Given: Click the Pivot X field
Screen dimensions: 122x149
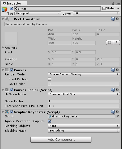Looking at the screenshot, I should pos(61,52).
